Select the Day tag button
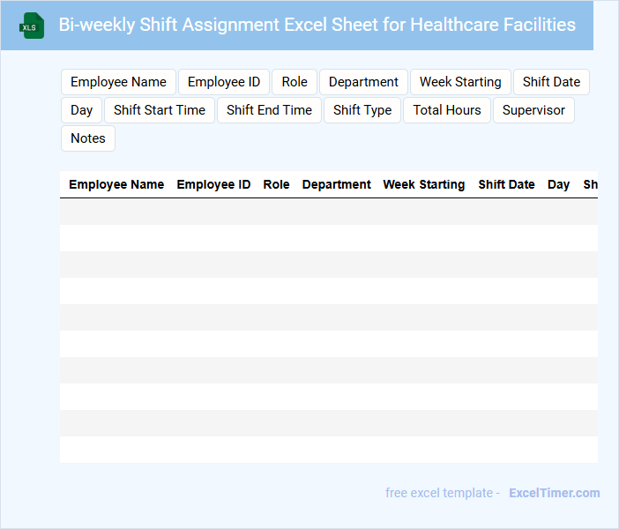Image resolution: width=619 pixels, height=529 pixels. pyautogui.click(x=82, y=110)
